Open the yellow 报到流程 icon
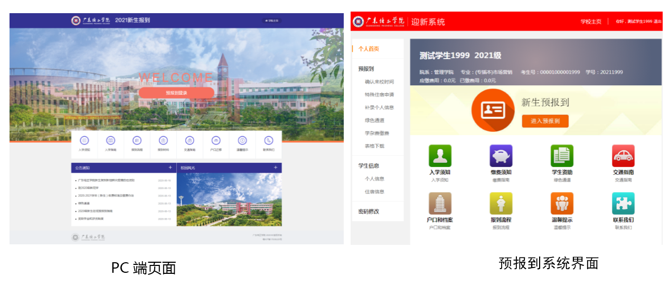Image resolution: width=669 pixels, height=287 pixels. coord(501,203)
